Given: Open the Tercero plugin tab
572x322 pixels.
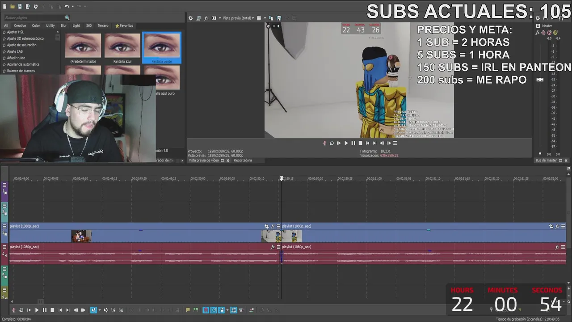Looking at the screenshot, I should click(x=103, y=25).
